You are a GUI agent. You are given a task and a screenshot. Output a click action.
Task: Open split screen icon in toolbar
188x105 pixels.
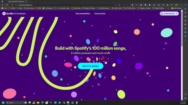coord(159,5)
